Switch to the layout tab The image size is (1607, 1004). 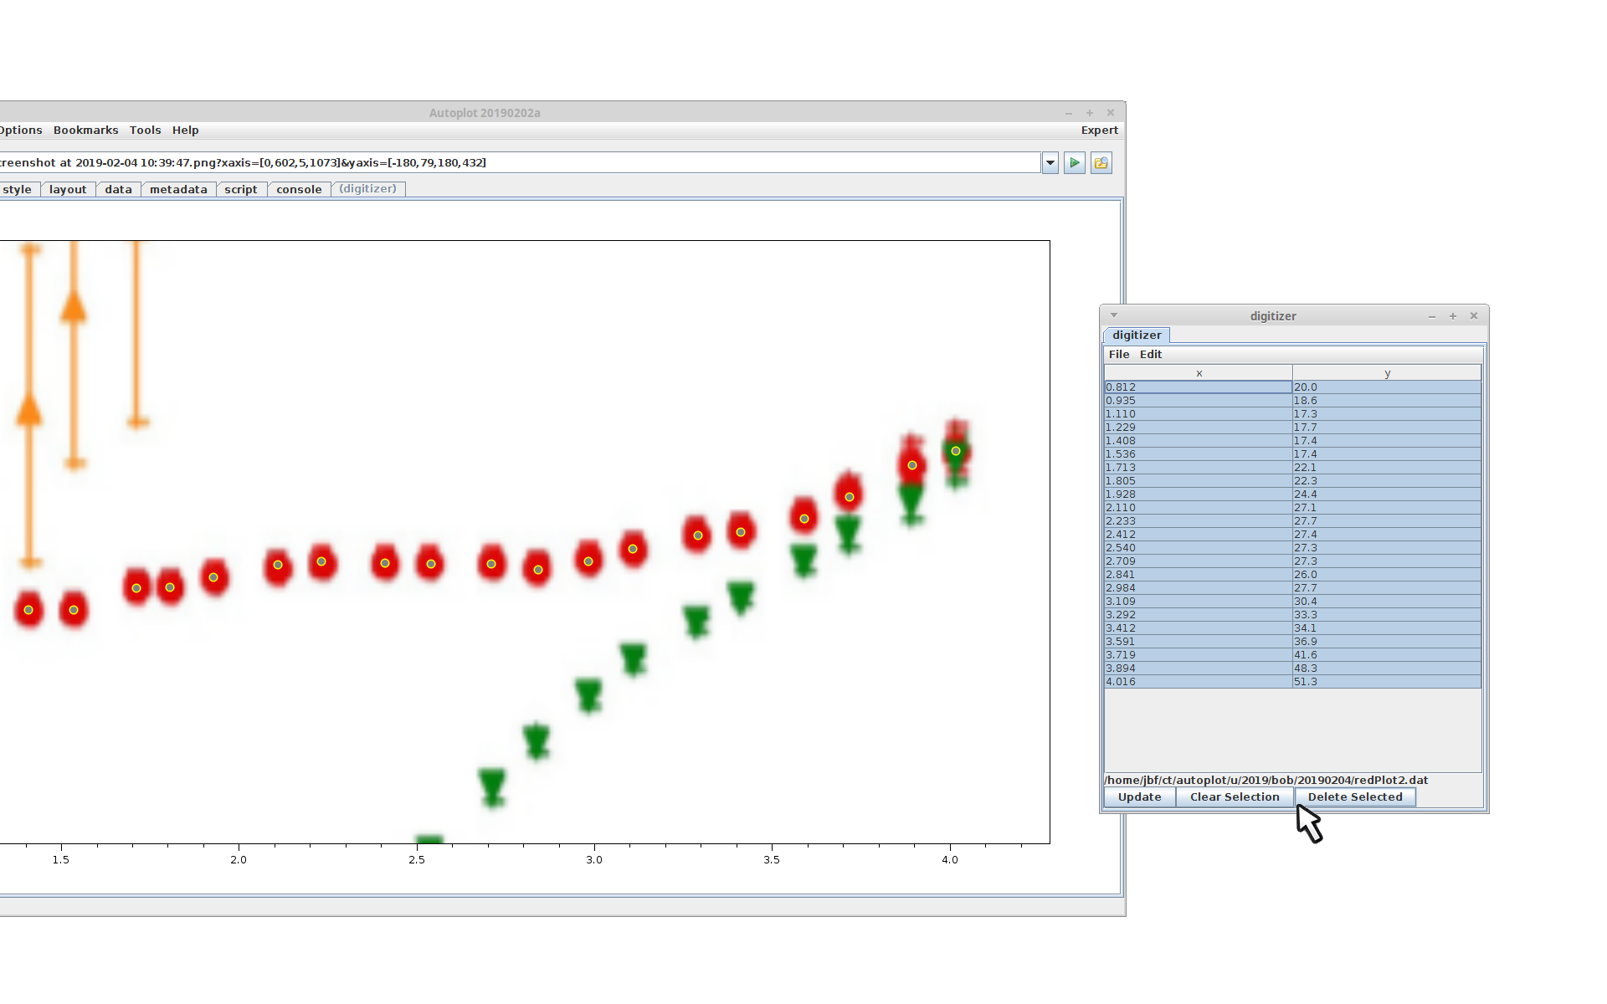(x=68, y=189)
